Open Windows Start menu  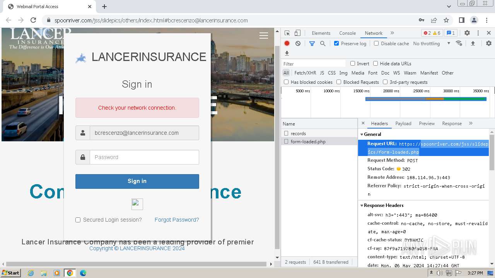pos(10,273)
